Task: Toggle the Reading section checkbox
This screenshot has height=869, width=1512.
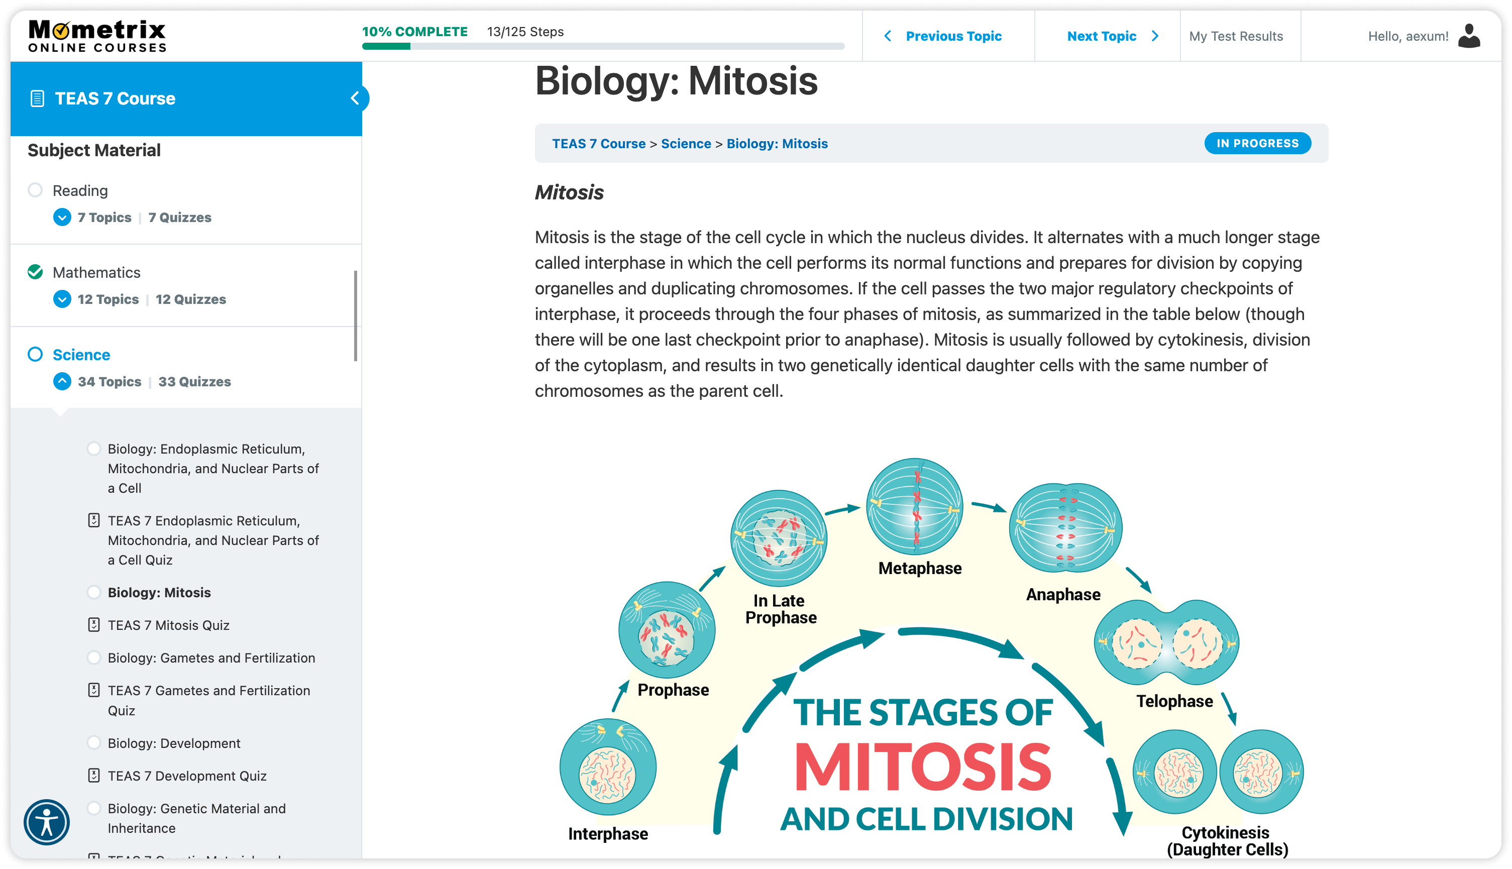Action: coord(35,190)
